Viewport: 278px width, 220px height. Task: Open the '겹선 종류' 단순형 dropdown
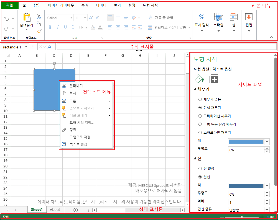tap(267, 210)
